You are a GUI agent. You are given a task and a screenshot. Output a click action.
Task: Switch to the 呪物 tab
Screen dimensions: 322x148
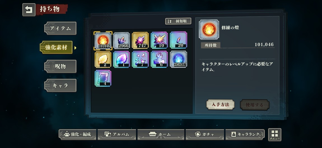60,66
